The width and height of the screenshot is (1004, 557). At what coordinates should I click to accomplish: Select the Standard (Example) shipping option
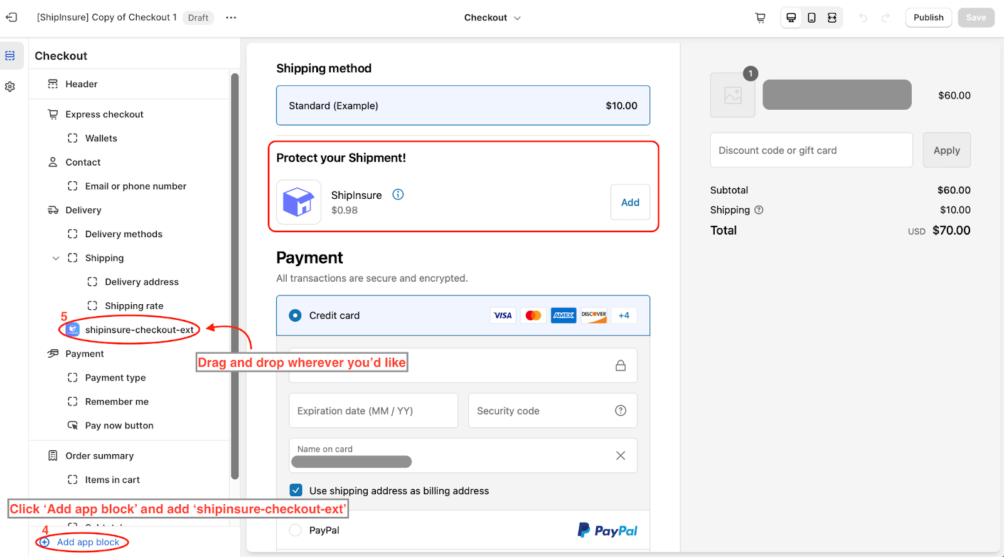click(463, 105)
